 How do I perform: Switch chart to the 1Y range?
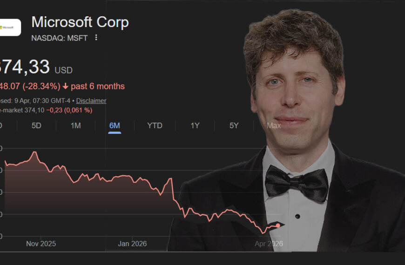click(x=195, y=126)
